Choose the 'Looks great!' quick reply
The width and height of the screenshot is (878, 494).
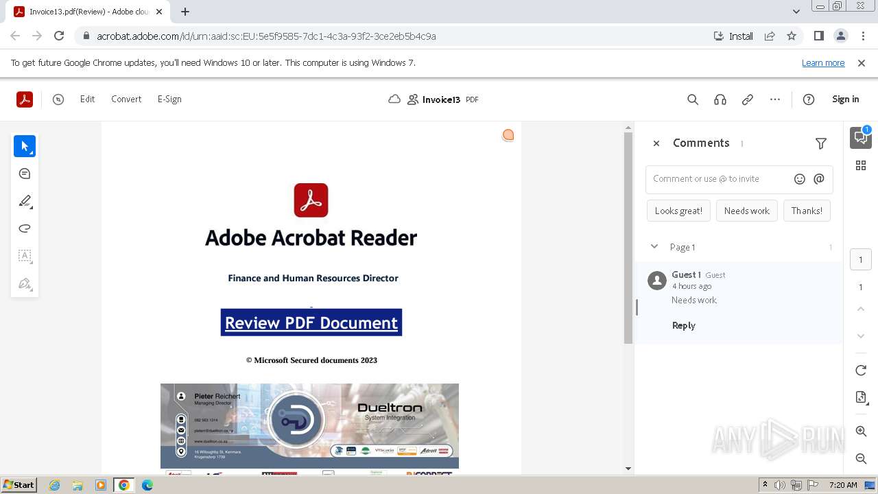tap(678, 211)
